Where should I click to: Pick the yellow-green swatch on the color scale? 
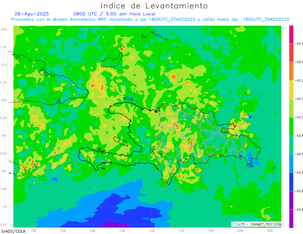click(291, 108)
